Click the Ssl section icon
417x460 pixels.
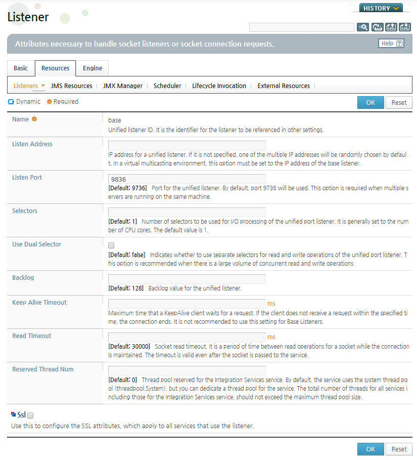14,414
